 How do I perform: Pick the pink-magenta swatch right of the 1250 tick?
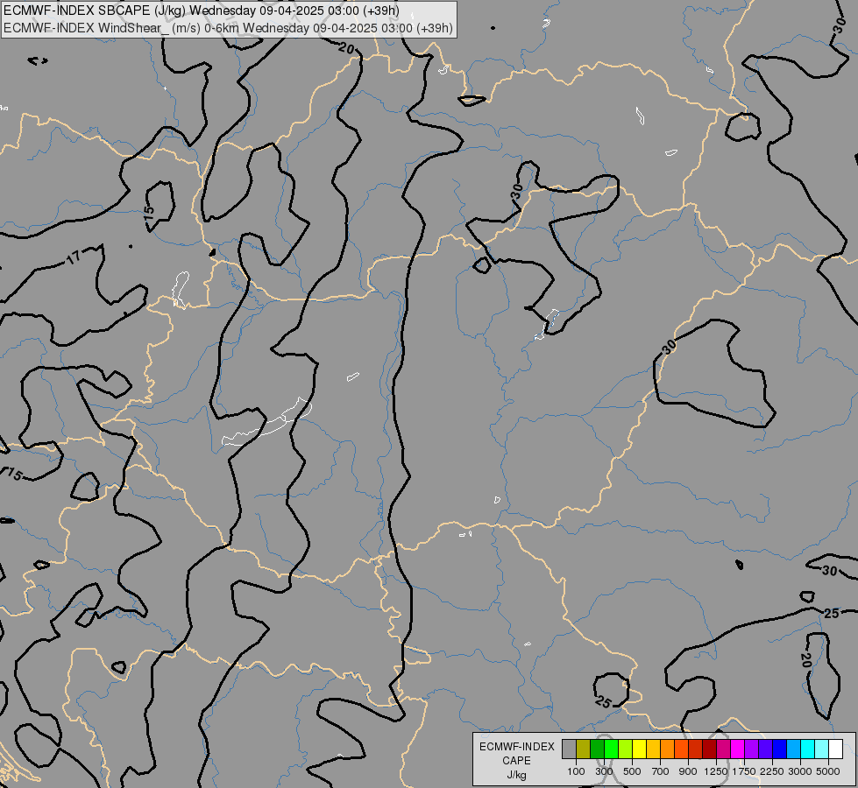(723, 749)
